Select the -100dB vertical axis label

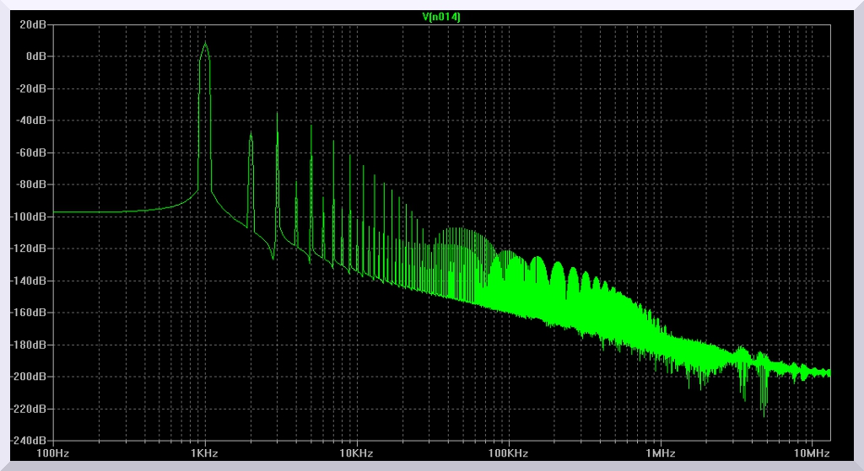31,217
